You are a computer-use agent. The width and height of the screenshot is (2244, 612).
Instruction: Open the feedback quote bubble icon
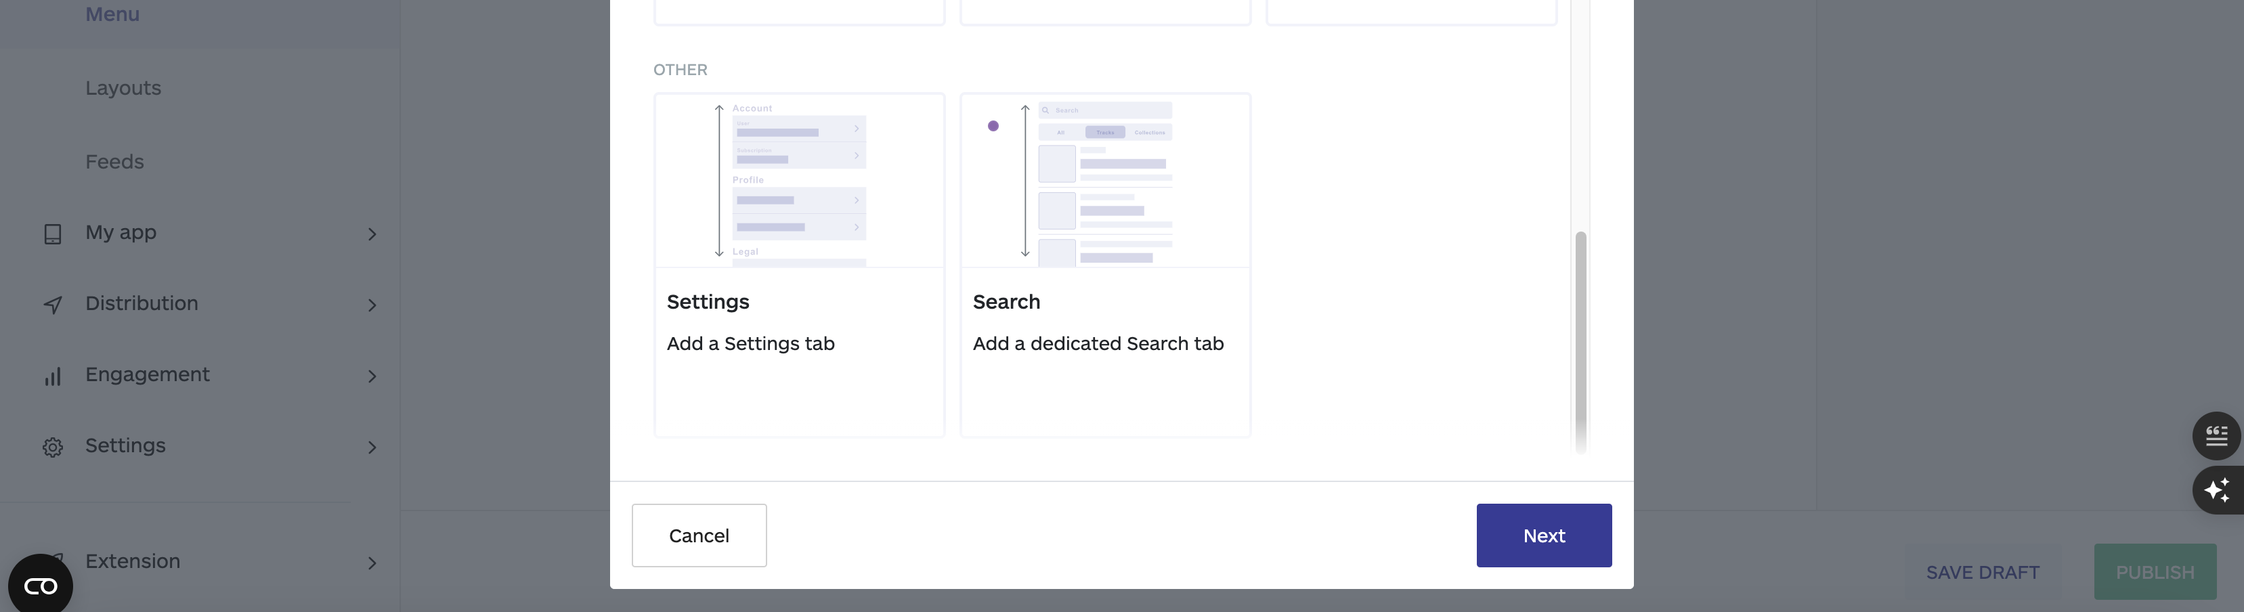pyautogui.click(x=2218, y=435)
